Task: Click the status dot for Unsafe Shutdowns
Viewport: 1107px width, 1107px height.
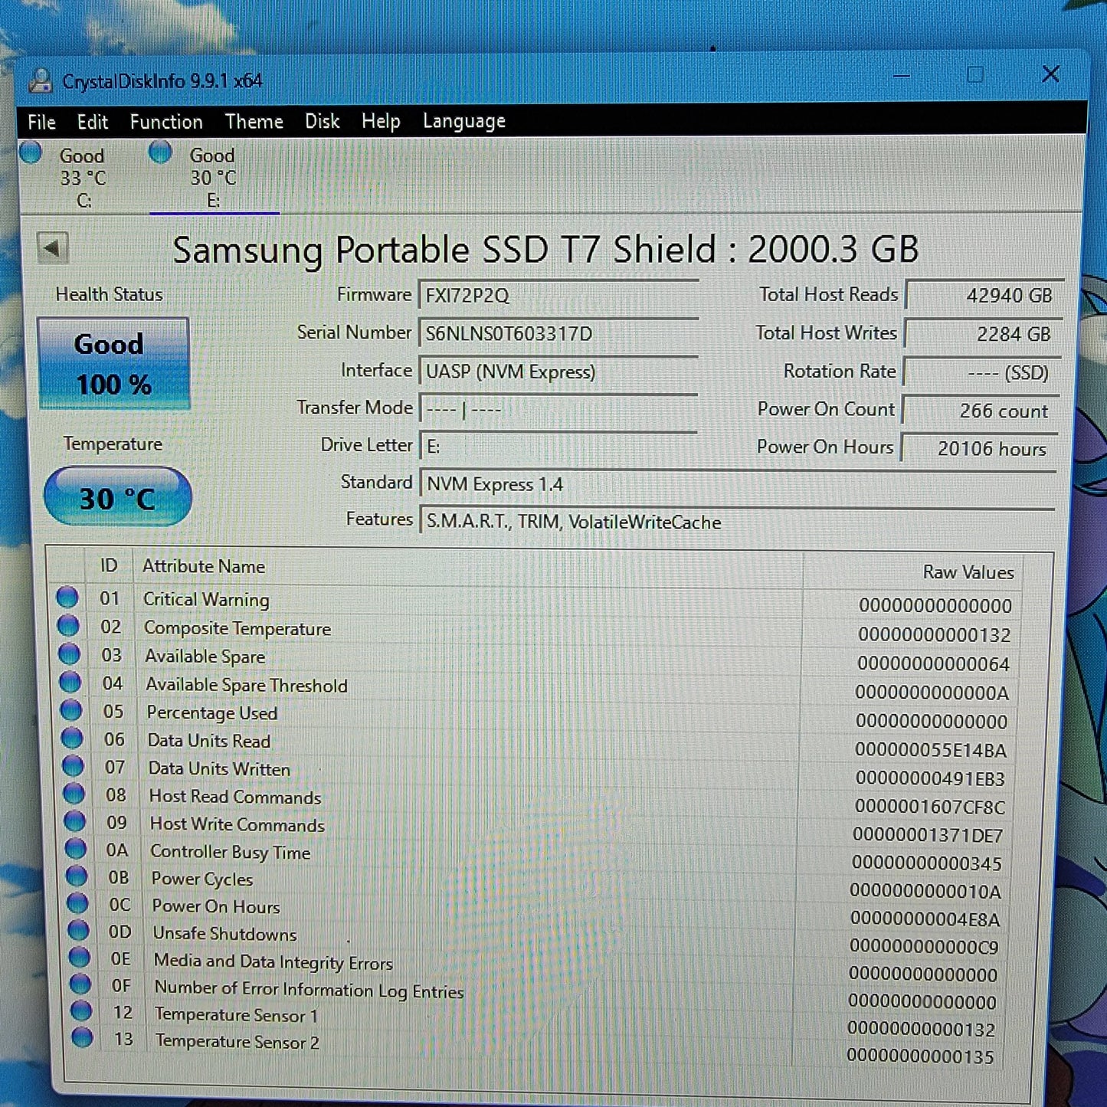Action: pos(78,931)
